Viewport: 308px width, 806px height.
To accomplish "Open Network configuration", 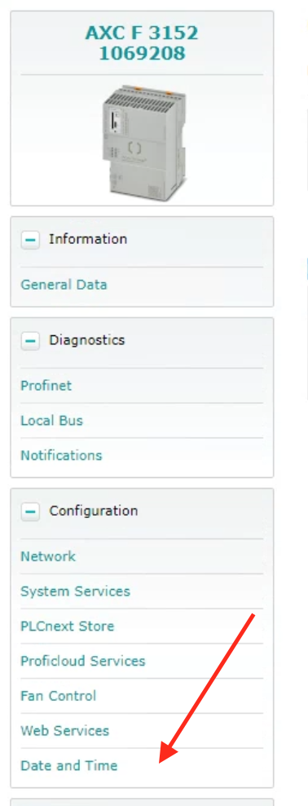I will [48, 556].
